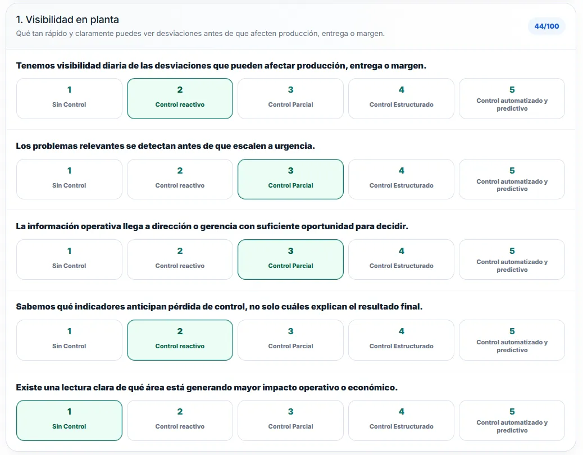Select rating 1 Sin Control for daily visibility question

pos(69,98)
